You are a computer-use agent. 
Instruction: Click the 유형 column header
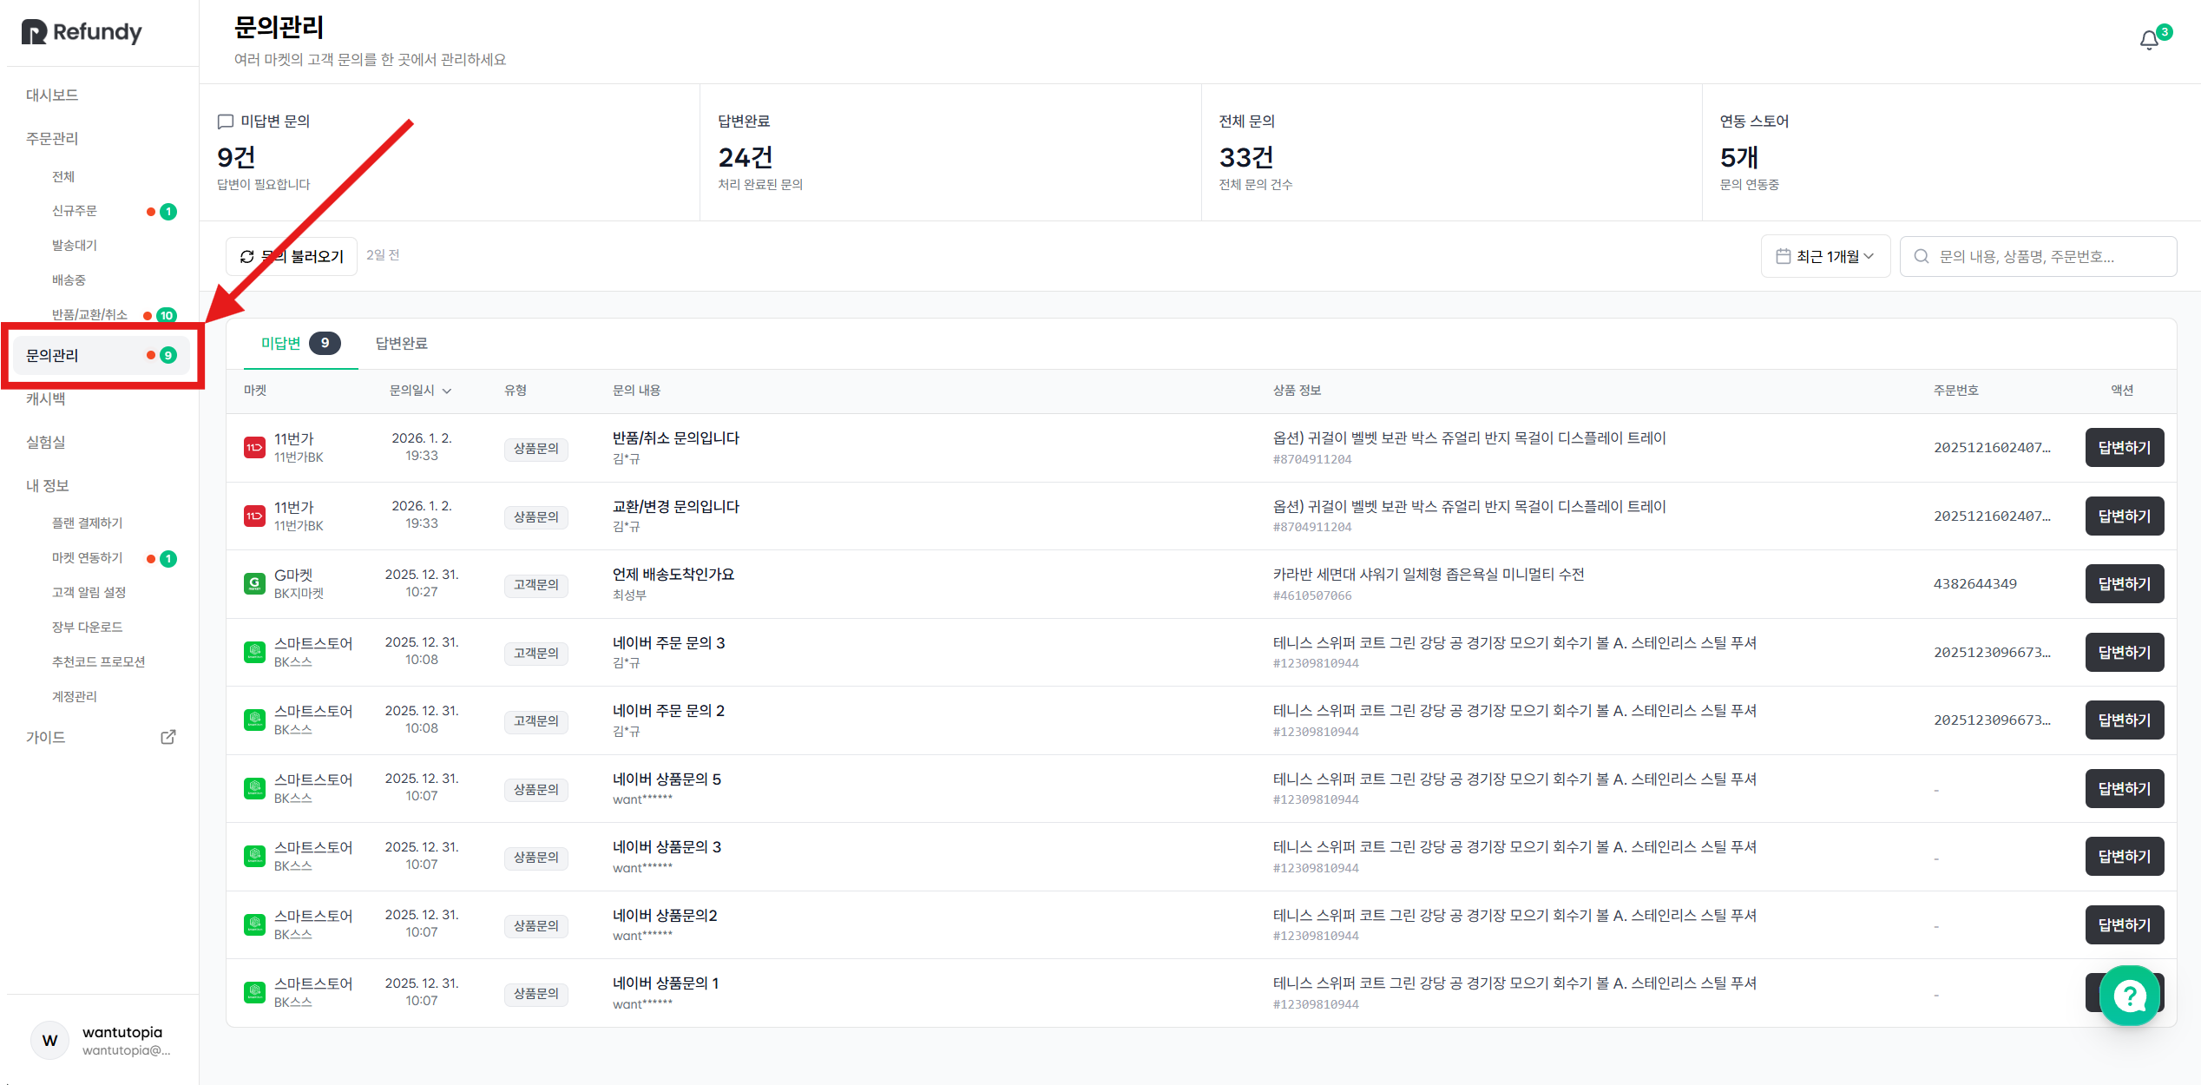pos(516,391)
